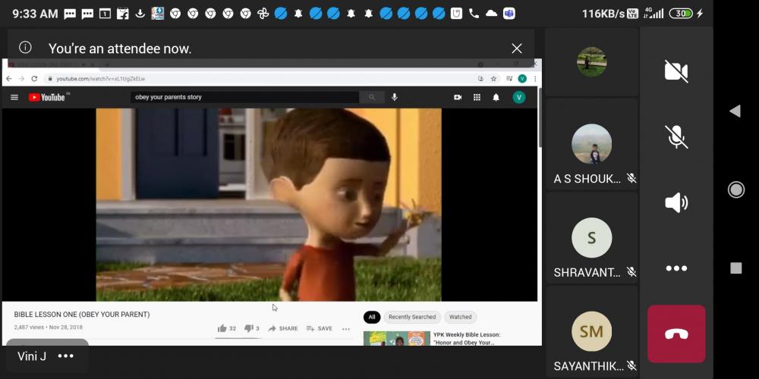Tap the info icon in the attendee banner

pos(25,47)
